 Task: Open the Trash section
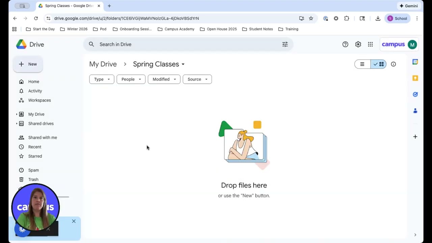coord(33,180)
